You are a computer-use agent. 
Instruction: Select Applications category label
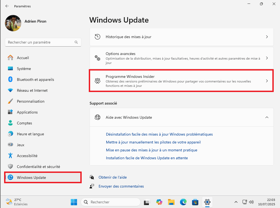[27, 112]
